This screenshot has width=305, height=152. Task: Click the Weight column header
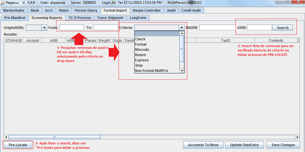104,40
